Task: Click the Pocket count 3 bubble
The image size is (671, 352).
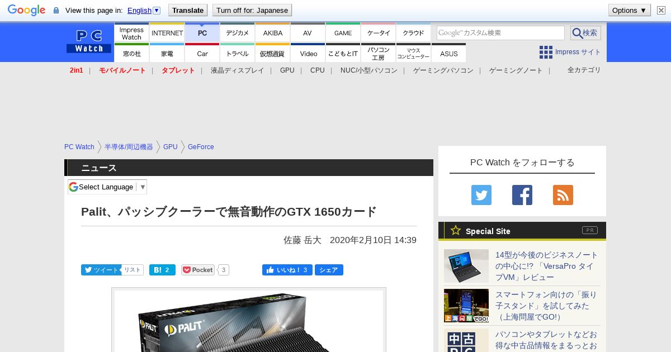Action: 224,270
